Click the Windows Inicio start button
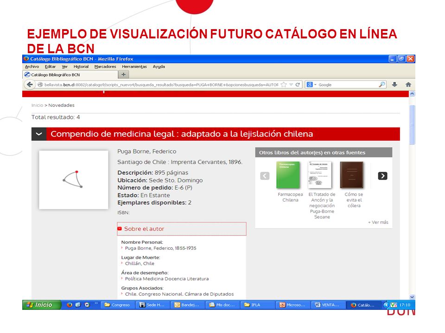This screenshot has height=333, width=445. [x=41, y=305]
